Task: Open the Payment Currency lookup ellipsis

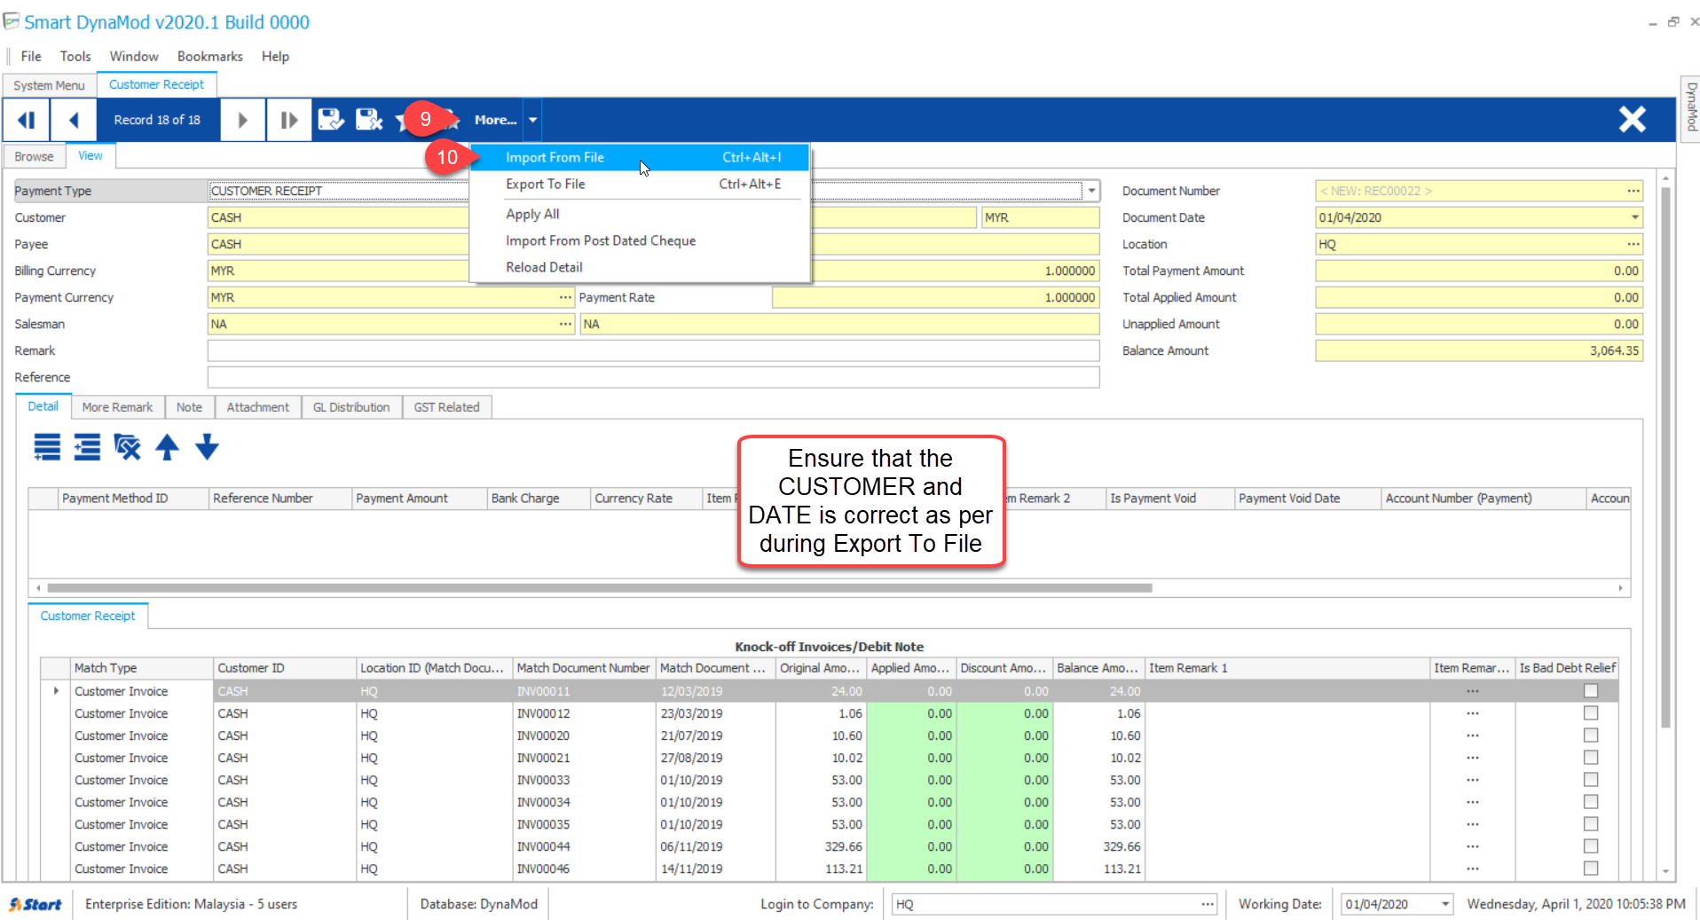Action: click(x=565, y=297)
